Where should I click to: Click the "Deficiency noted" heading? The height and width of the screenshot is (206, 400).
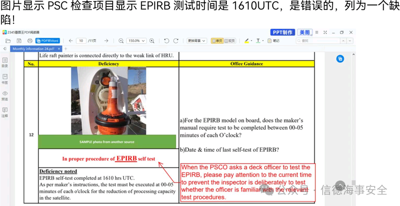pos(58,171)
